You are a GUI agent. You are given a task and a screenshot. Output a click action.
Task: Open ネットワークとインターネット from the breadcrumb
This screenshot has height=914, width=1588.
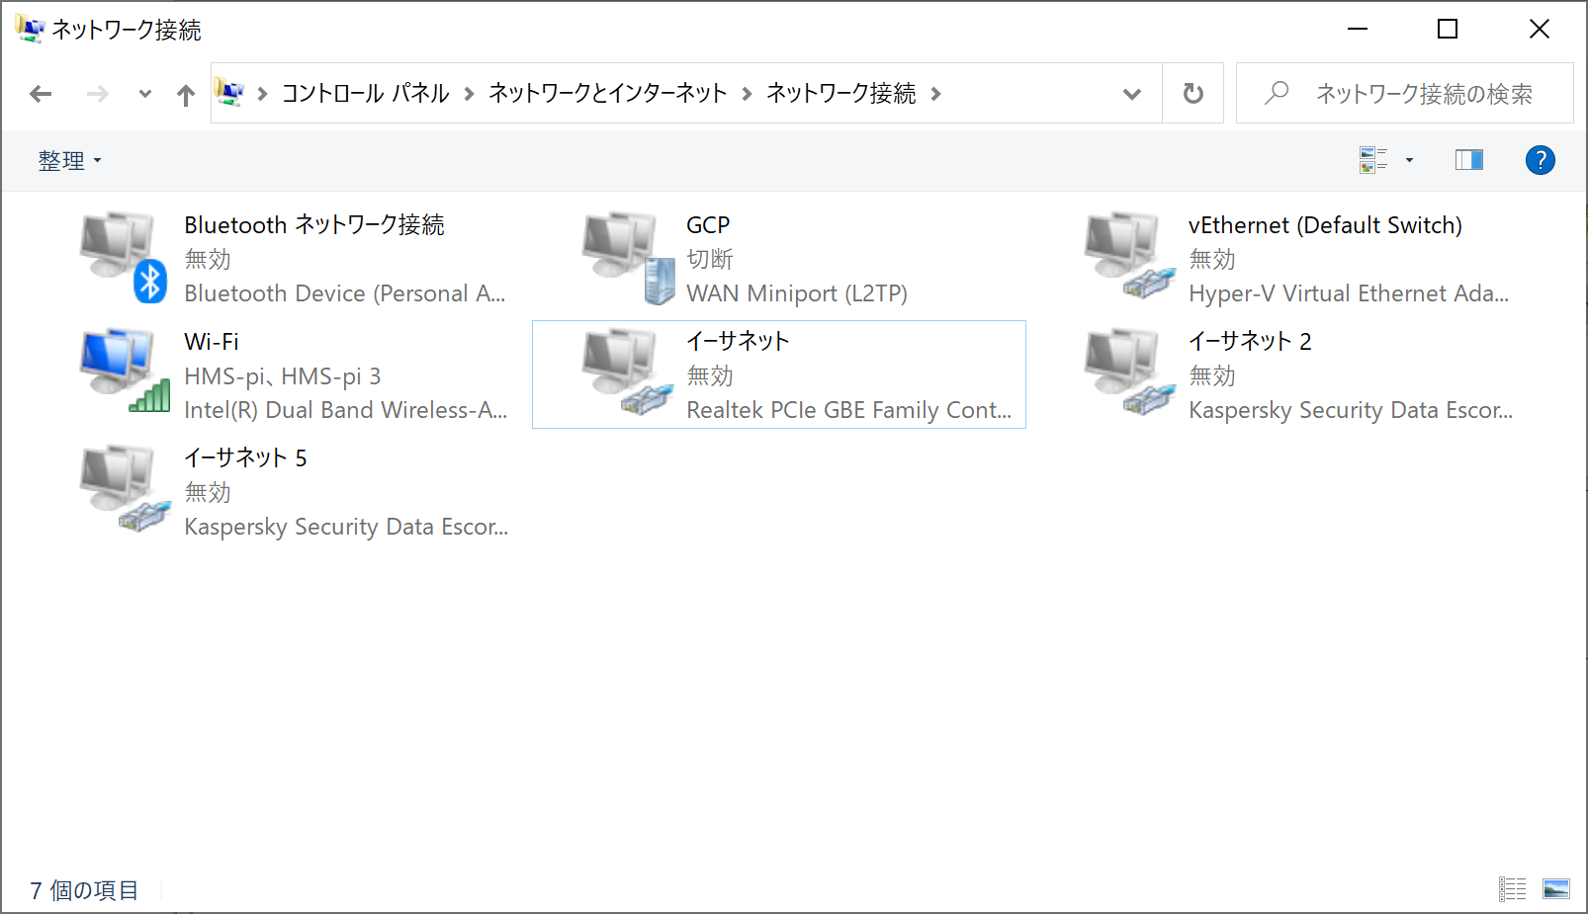click(x=607, y=93)
